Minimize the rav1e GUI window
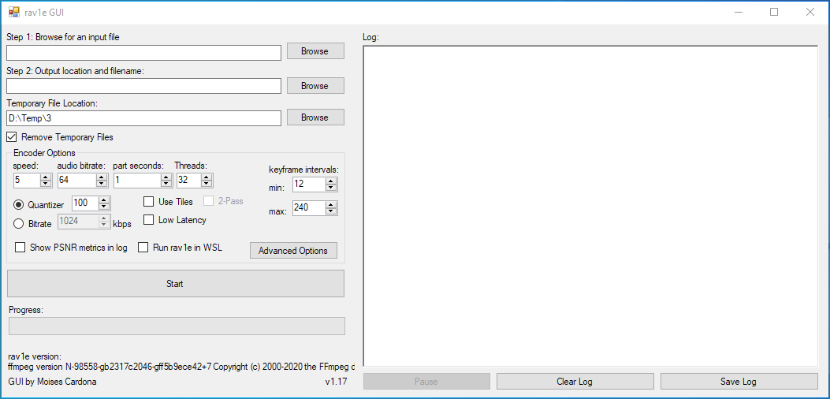The height and width of the screenshot is (399, 830). [x=738, y=12]
